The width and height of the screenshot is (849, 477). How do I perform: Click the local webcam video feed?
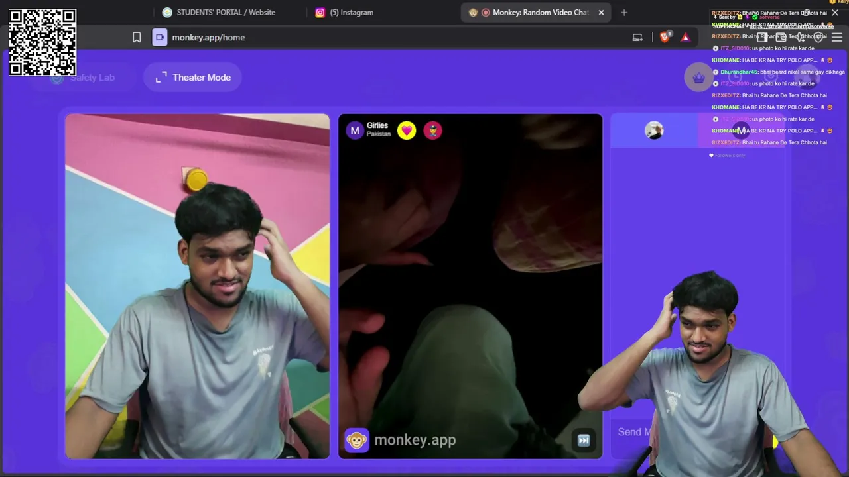197,286
